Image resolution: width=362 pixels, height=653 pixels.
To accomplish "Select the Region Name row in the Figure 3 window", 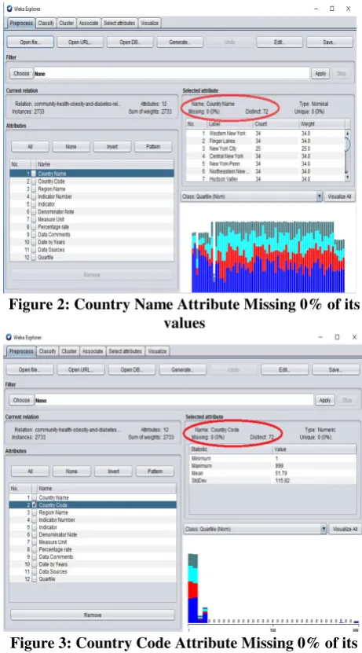I will (x=93, y=512).
